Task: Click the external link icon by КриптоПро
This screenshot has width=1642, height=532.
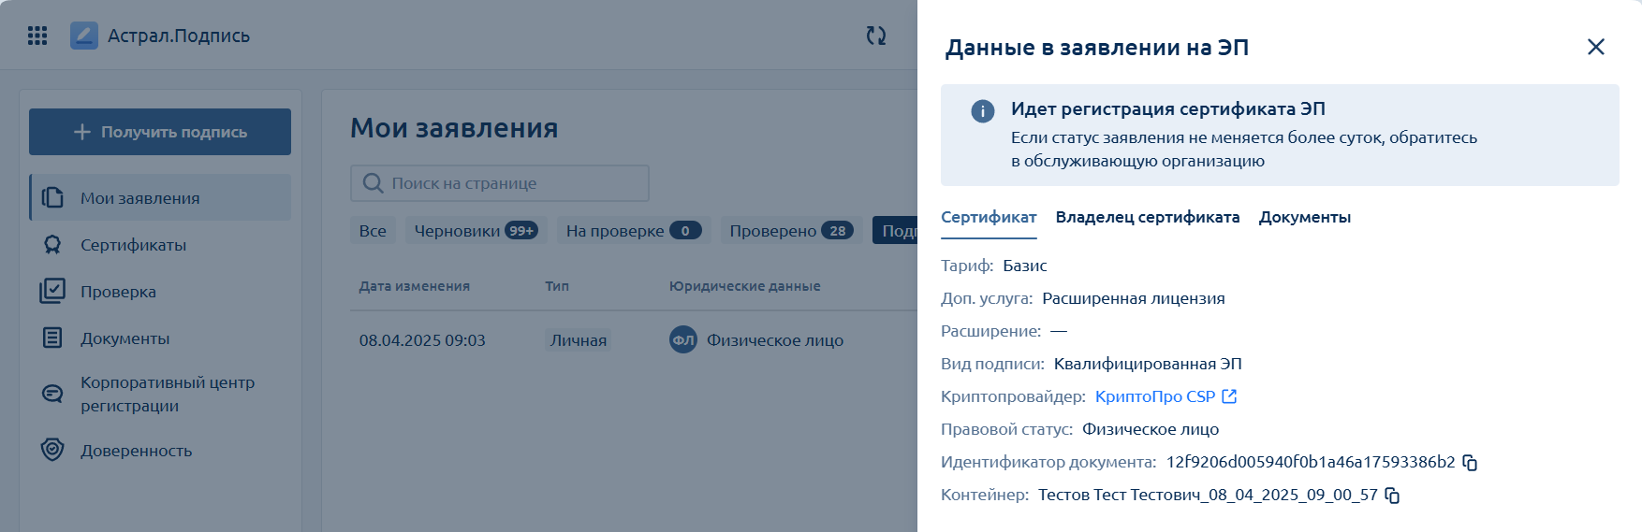Action: tap(1229, 396)
